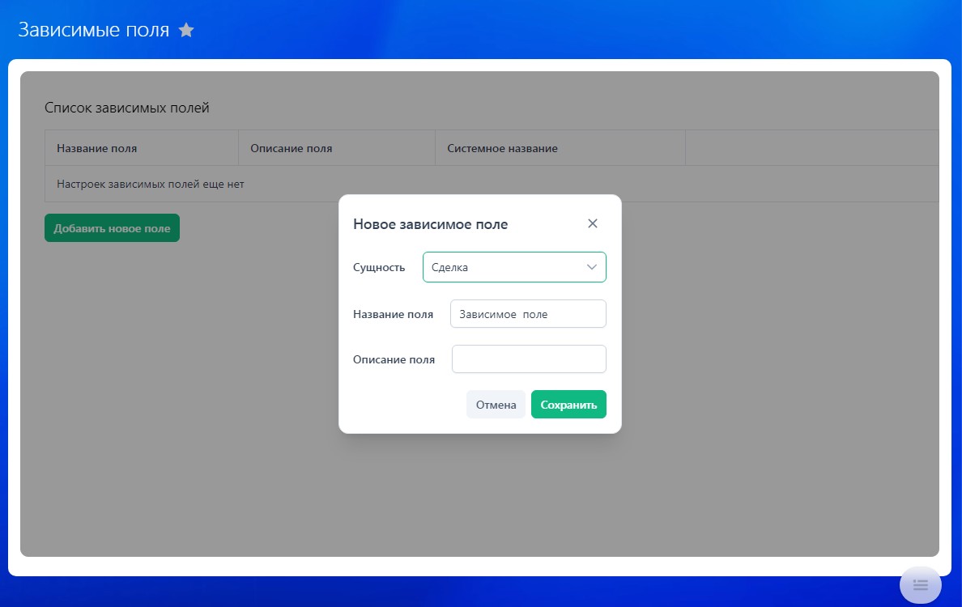Image resolution: width=962 pixels, height=607 pixels.
Task: Focus the Название поля input field
Action: tap(527, 314)
